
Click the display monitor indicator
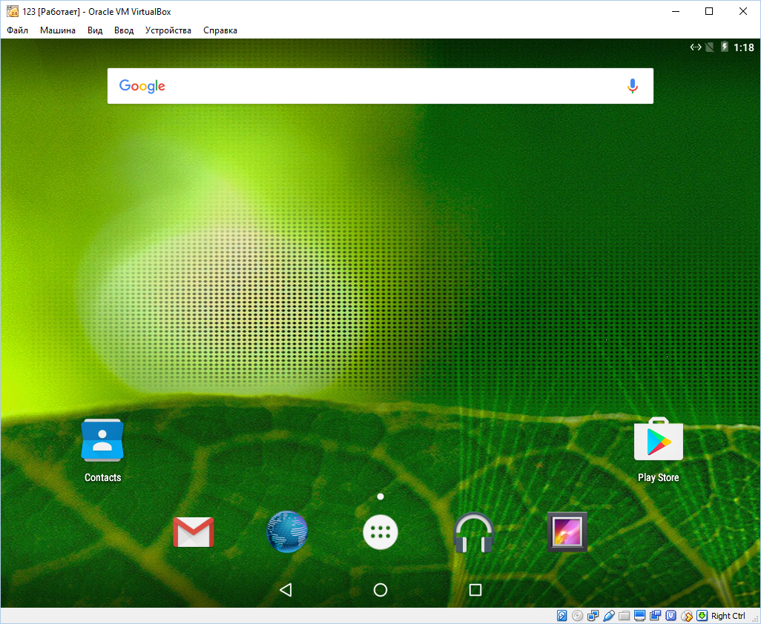point(639,616)
